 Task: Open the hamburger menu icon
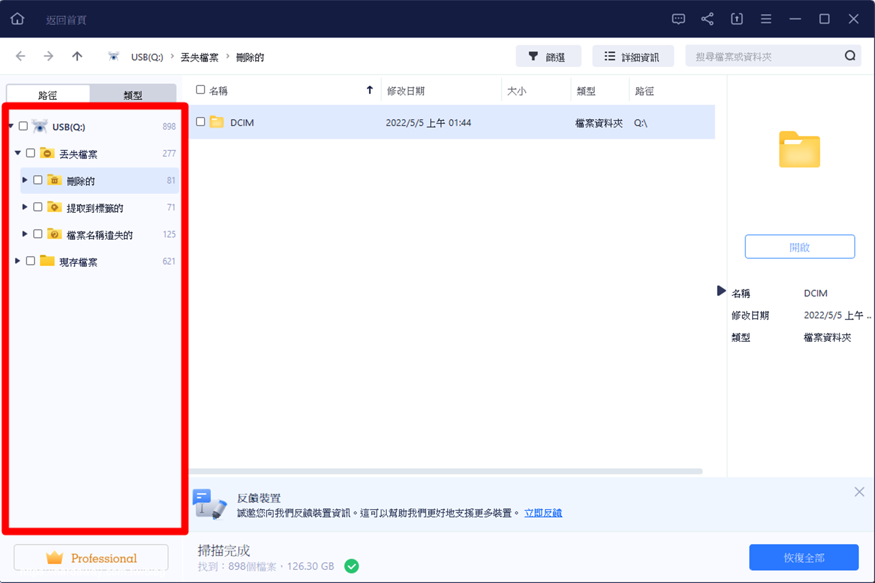pos(766,19)
